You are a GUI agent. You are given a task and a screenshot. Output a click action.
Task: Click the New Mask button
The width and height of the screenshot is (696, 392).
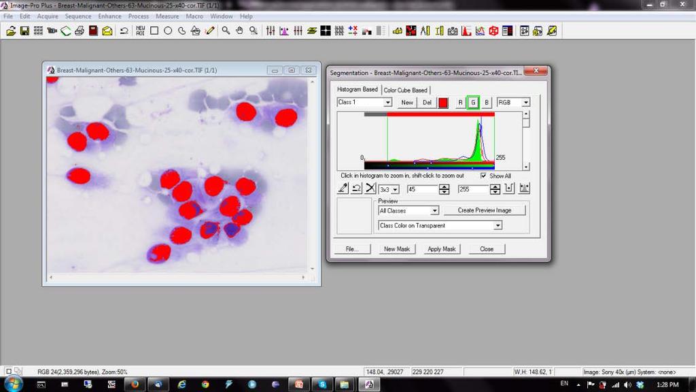click(x=397, y=249)
